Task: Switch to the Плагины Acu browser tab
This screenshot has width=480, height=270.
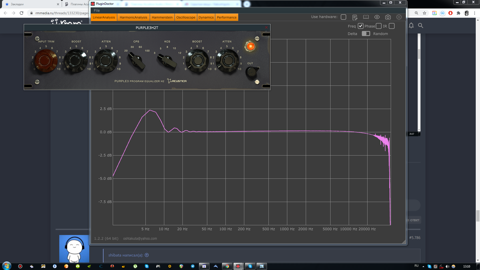Action: (x=76, y=4)
